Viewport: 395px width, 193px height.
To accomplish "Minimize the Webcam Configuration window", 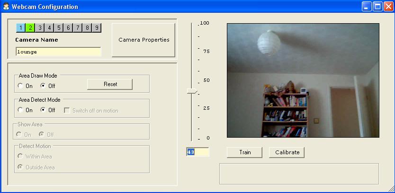I will [x=367, y=7].
